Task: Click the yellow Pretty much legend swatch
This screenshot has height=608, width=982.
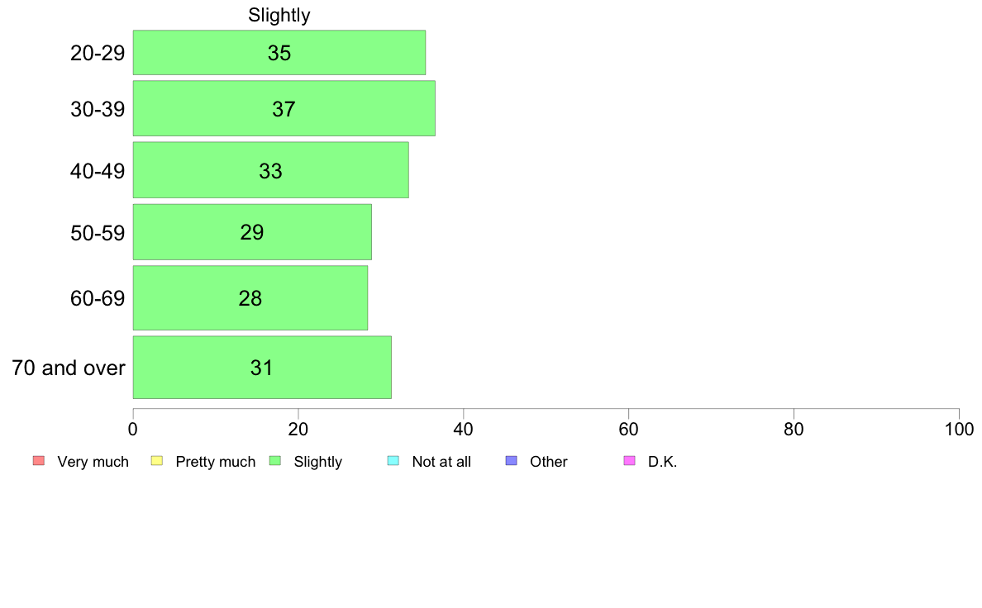Action: (x=156, y=461)
